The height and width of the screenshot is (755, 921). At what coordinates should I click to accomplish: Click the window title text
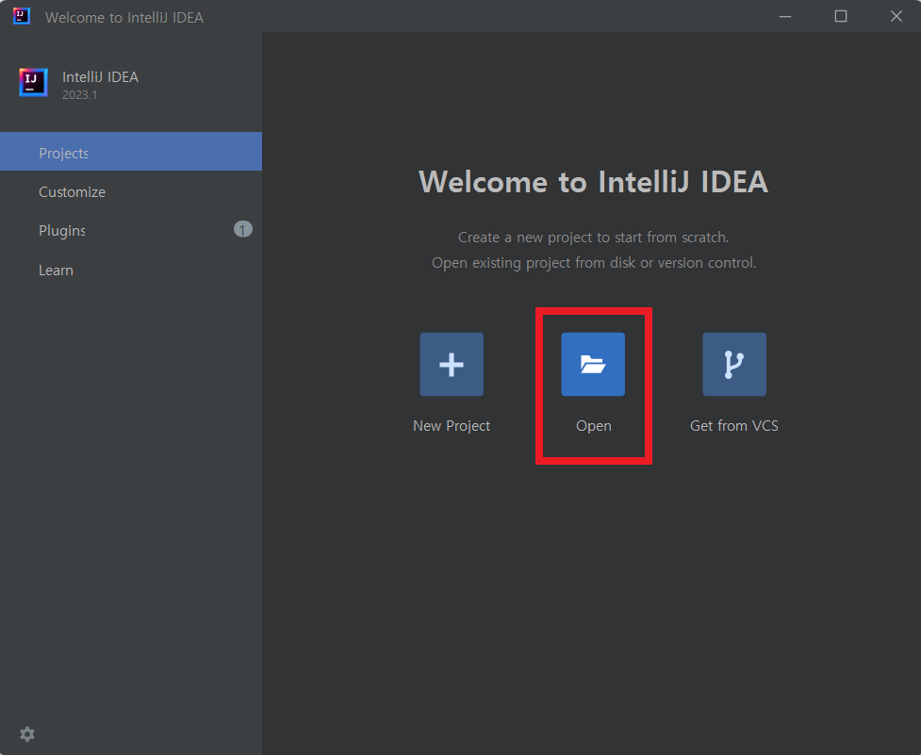[123, 18]
